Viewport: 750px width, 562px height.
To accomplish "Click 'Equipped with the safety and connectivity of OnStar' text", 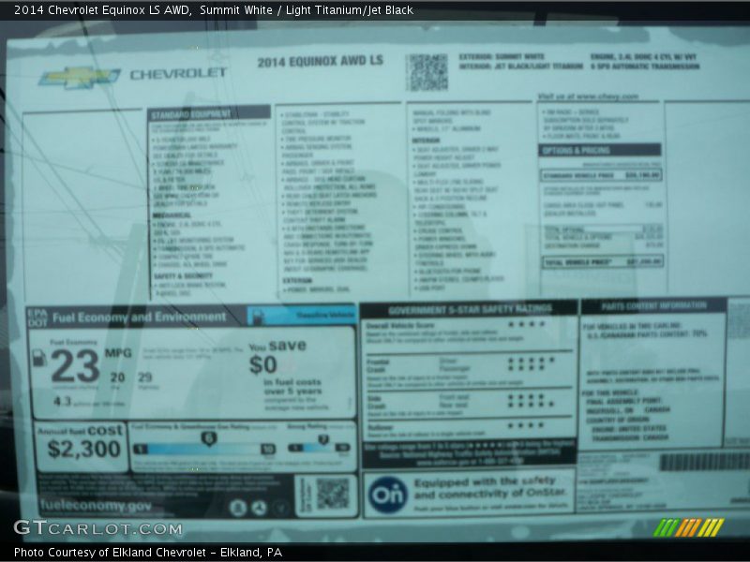I will coord(489,487).
